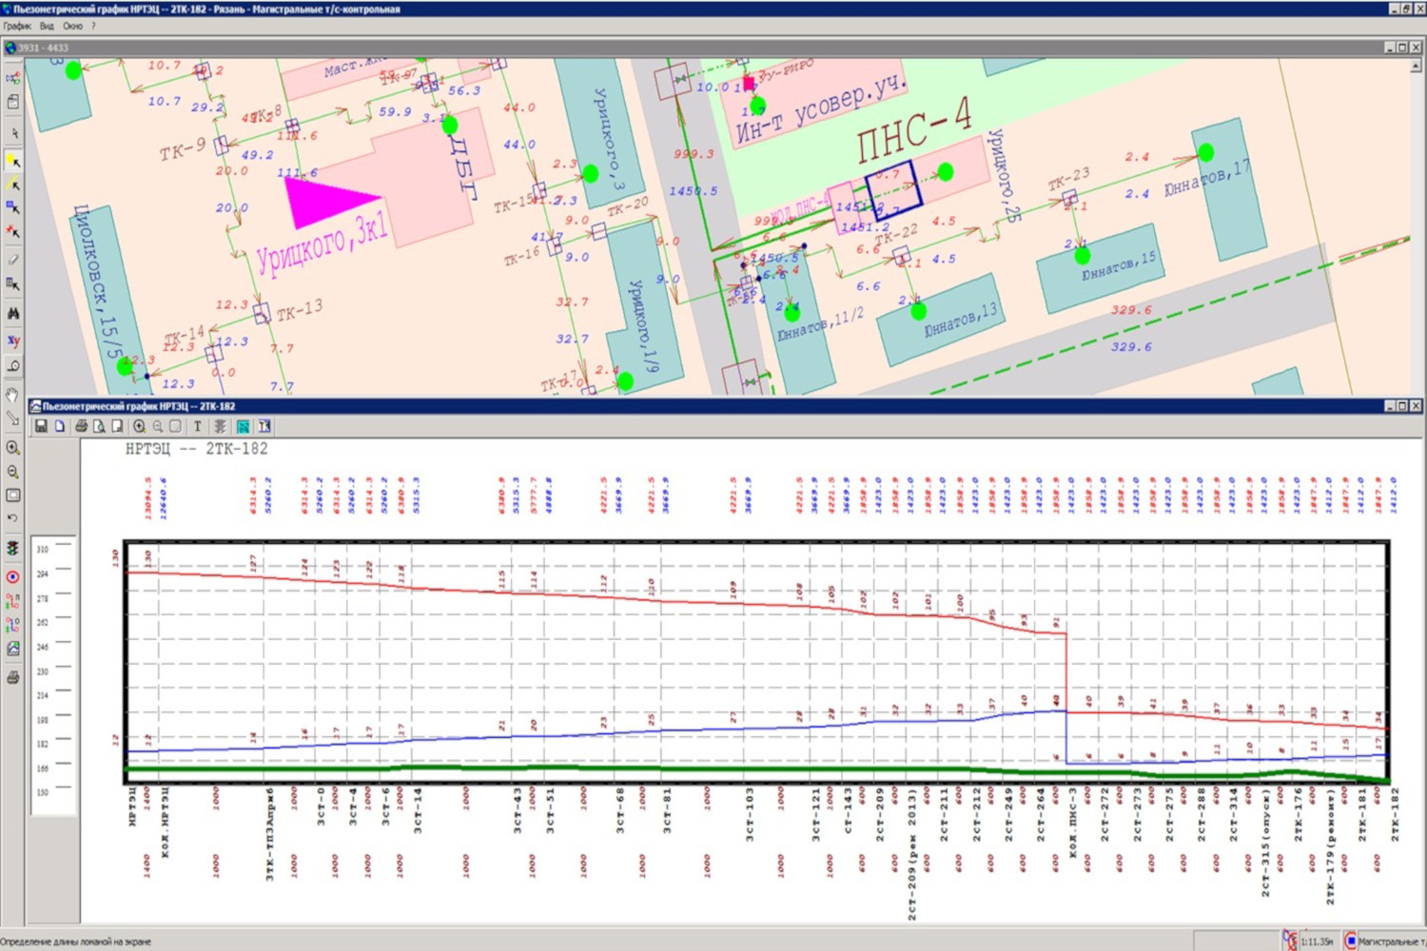The image size is (1427, 951).
Task: Click the undo view arrow in left toolbar
Action: pos(13,518)
